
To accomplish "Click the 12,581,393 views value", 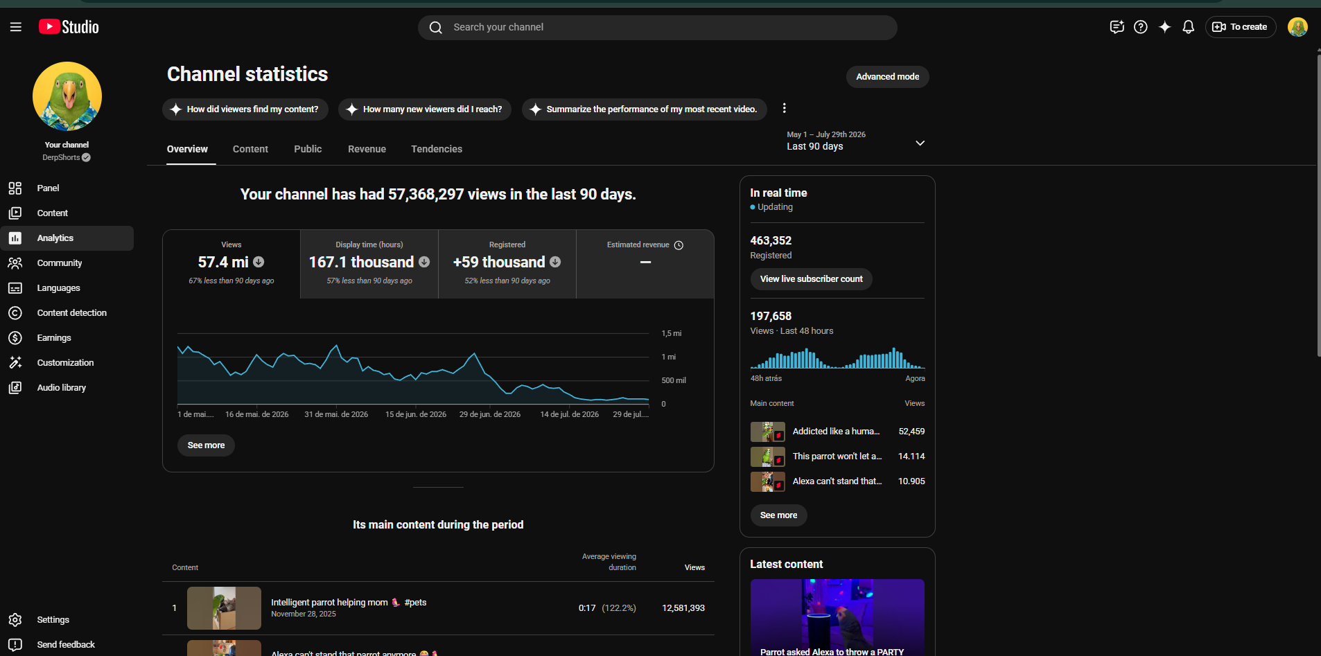I will [x=683, y=608].
